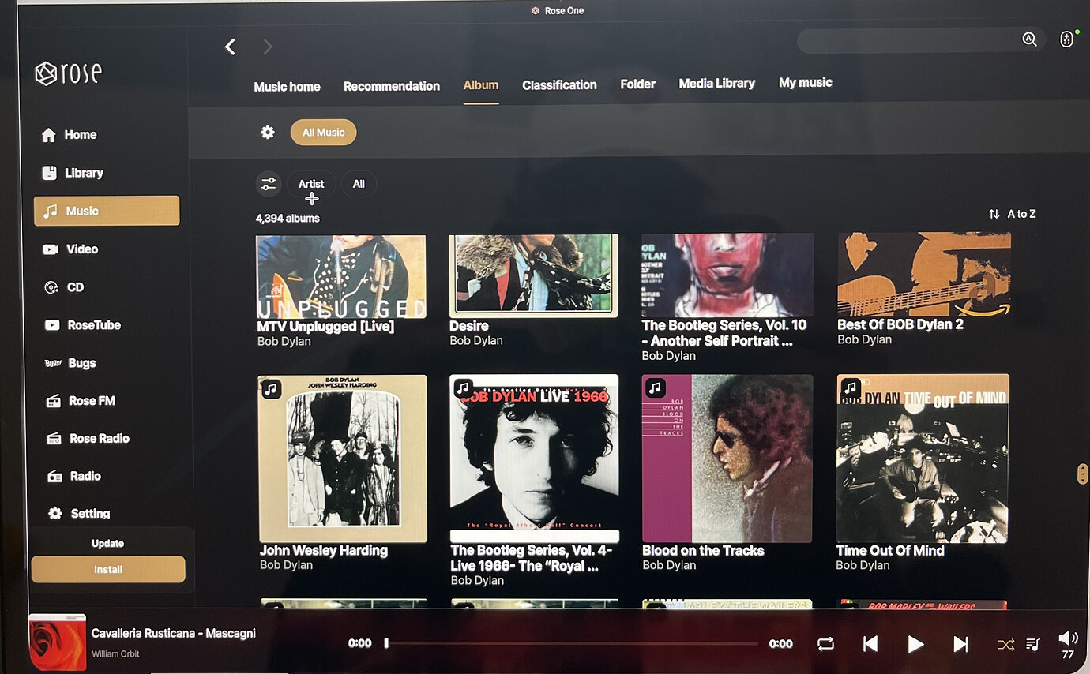The image size is (1090, 674).
Task: Click the gear icon next to All Music
Action: pyautogui.click(x=268, y=133)
